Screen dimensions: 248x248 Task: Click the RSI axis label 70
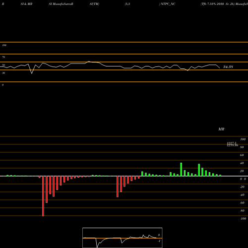click(x=3, y=57)
